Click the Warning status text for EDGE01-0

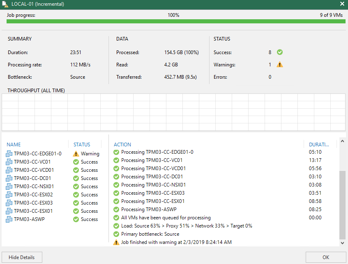(x=90, y=154)
